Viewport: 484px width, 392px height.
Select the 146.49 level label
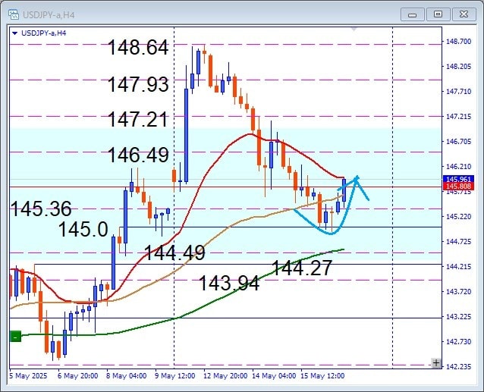pos(138,155)
